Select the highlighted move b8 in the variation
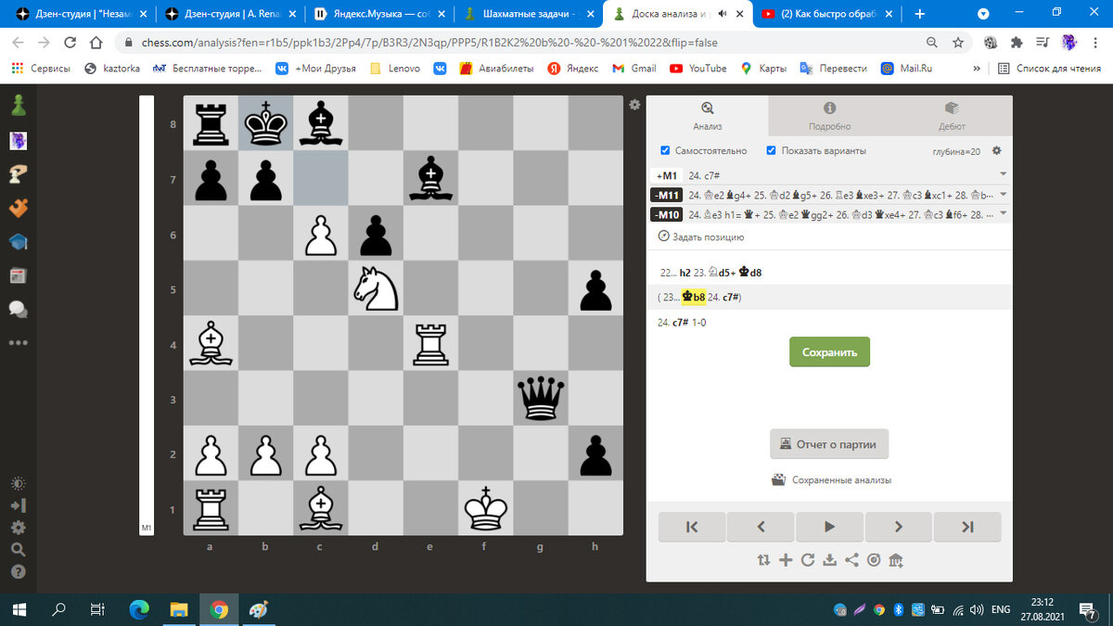The width and height of the screenshot is (1113, 626). [694, 297]
